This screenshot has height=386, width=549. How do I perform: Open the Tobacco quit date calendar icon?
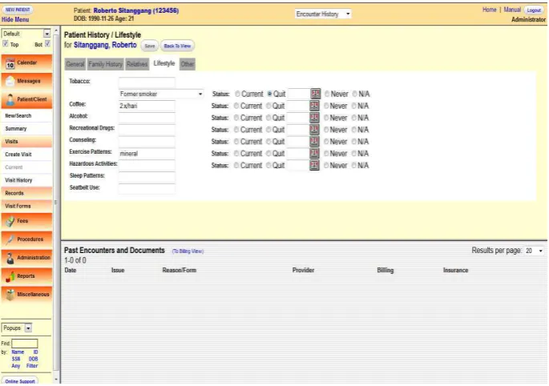[315, 94]
